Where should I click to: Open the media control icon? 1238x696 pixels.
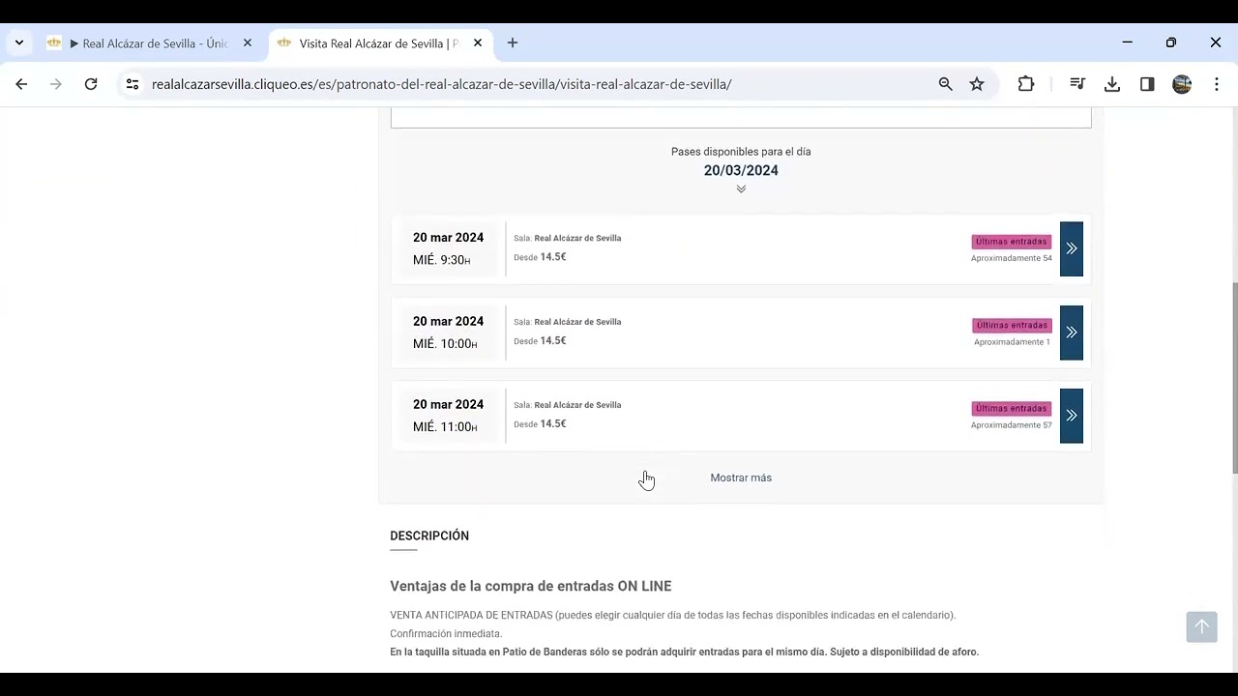click(x=1077, y=84)
